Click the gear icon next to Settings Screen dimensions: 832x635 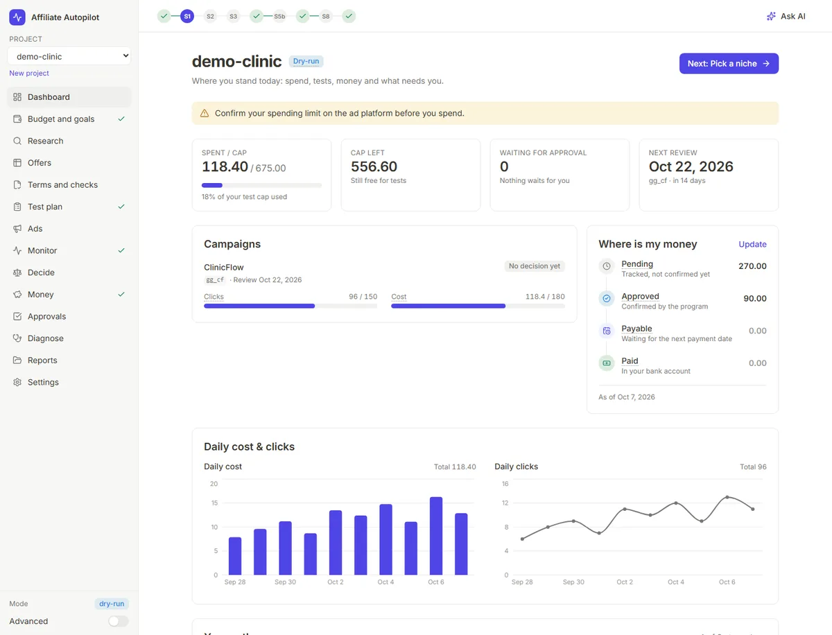17,383
